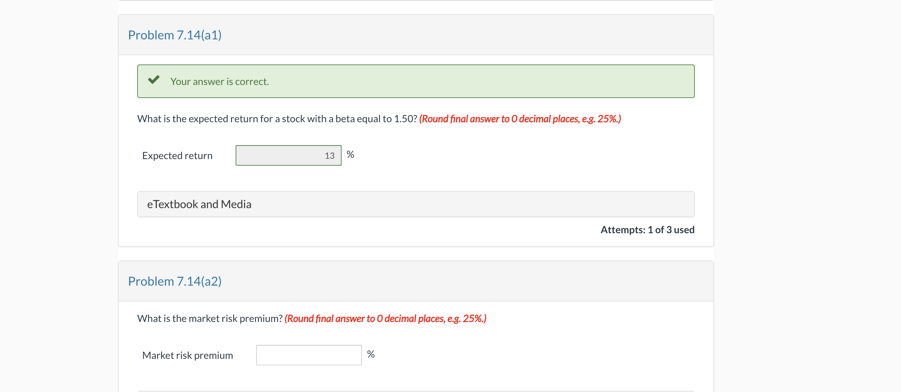Screen dimensions: 901x392
Task: Select the answer value 13
Action: coord(330,155)
